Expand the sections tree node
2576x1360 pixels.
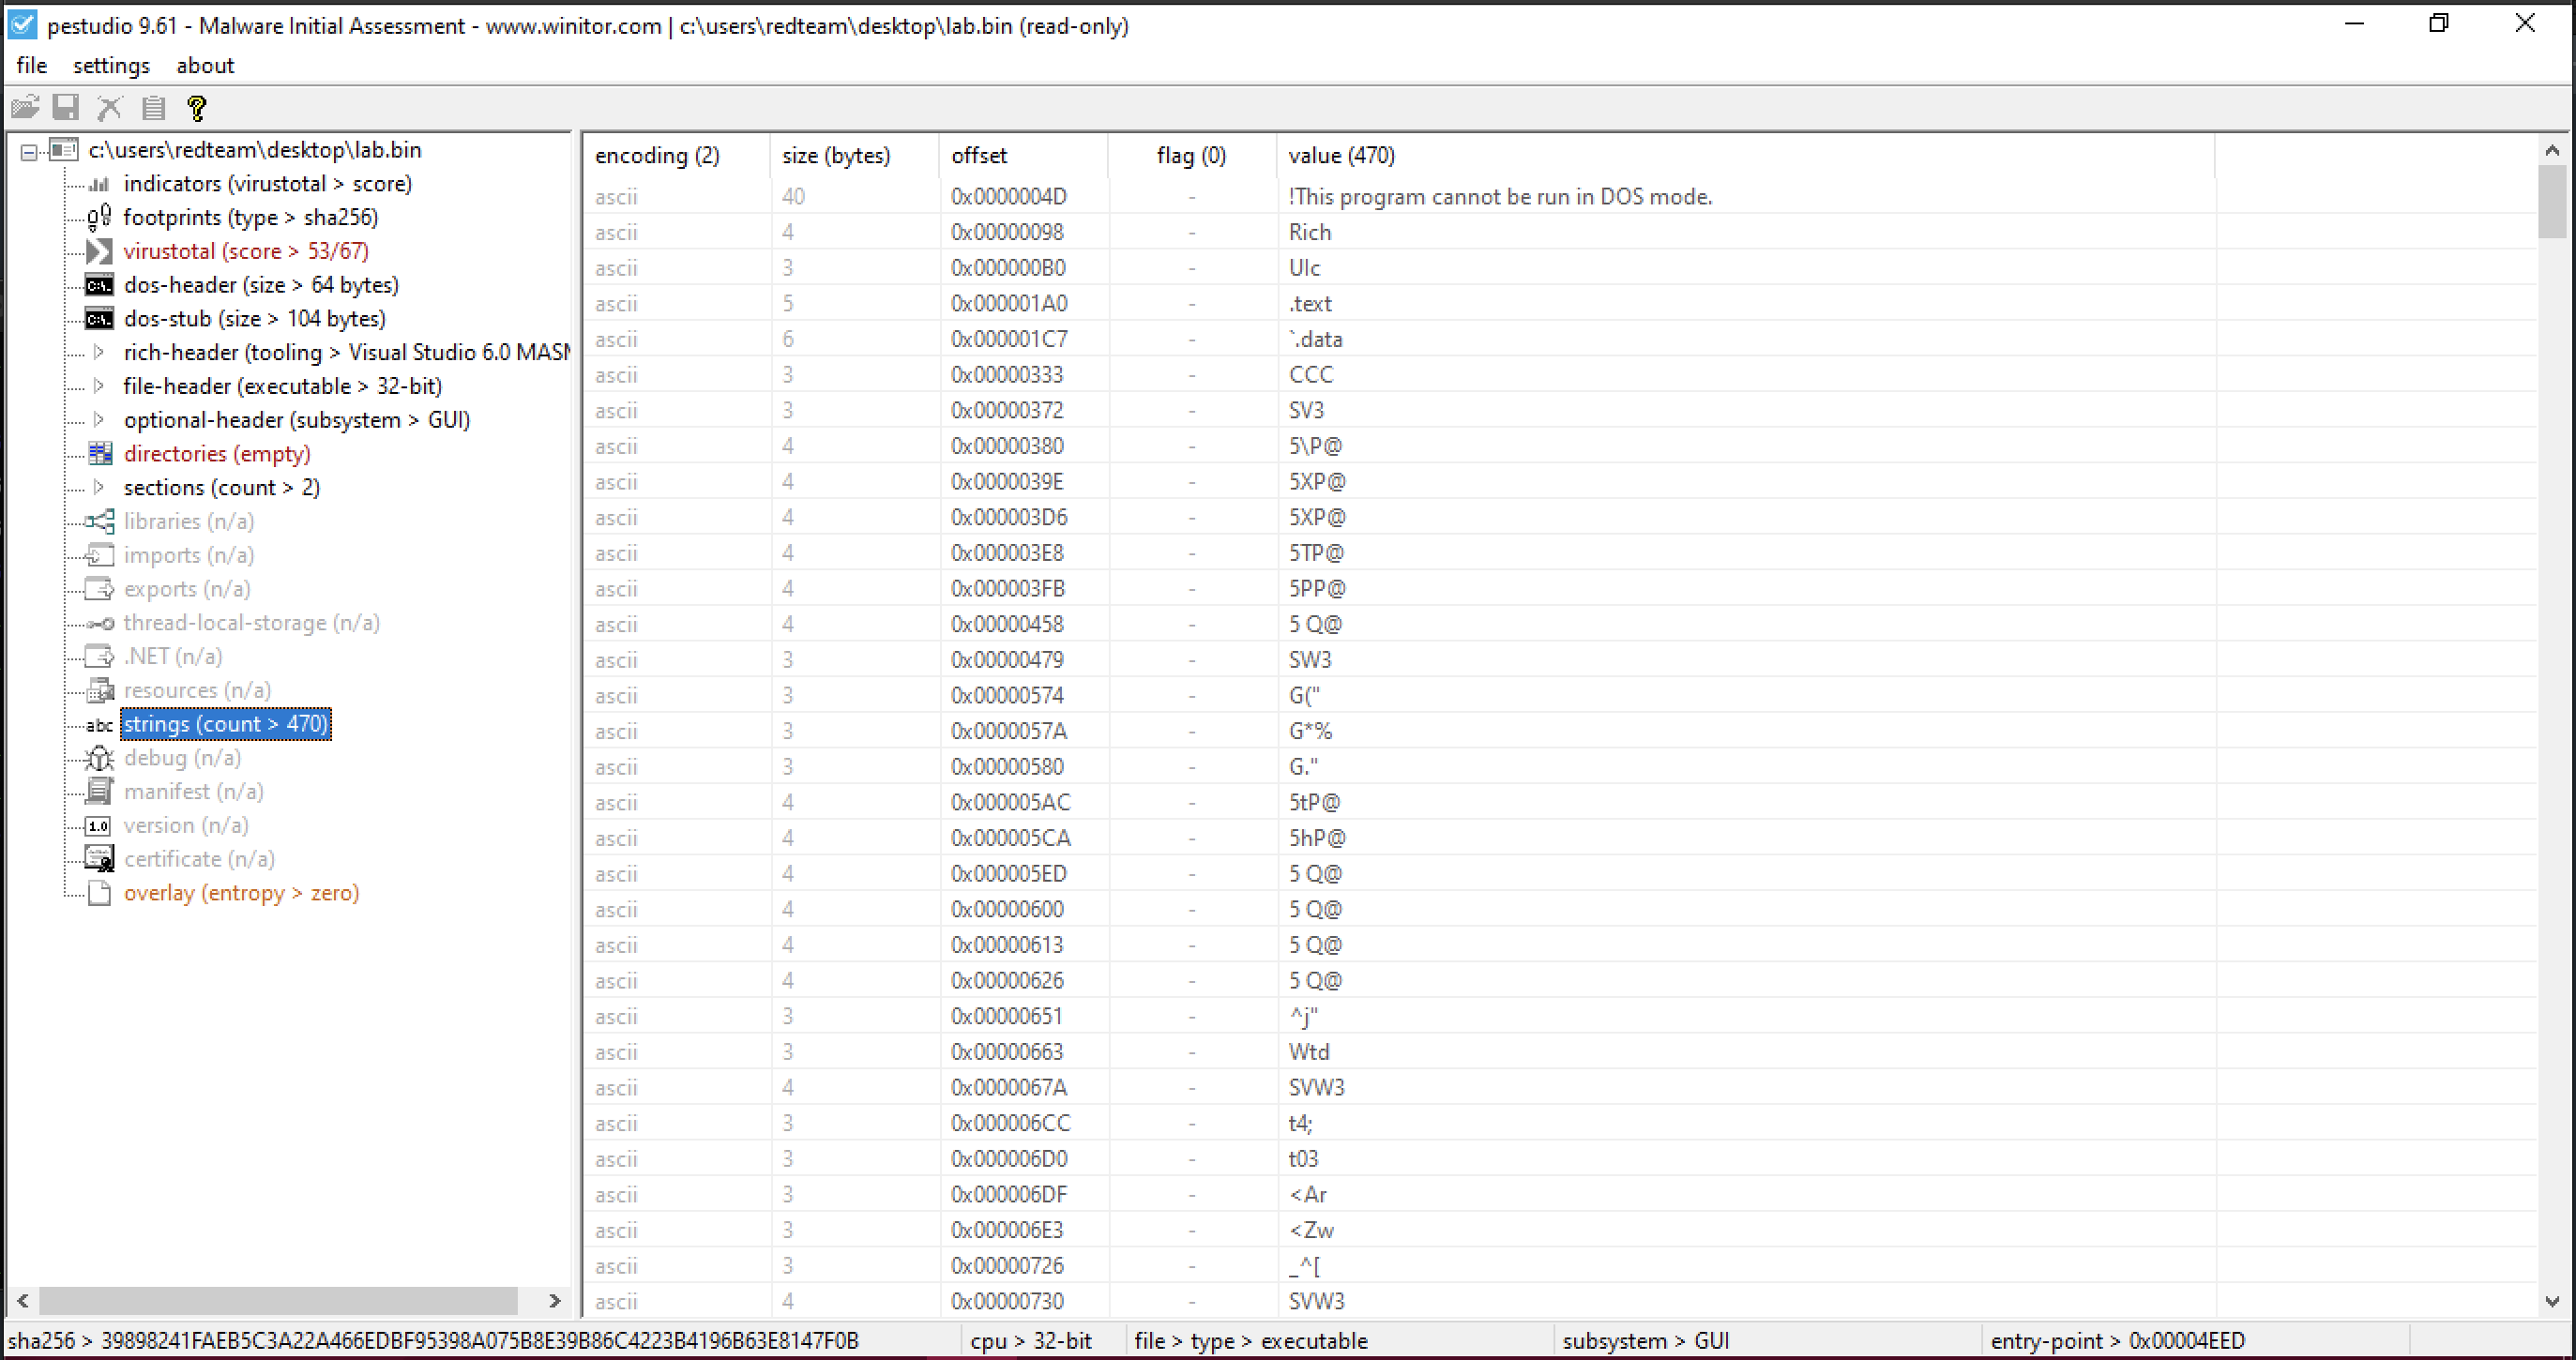coord(98,487)
